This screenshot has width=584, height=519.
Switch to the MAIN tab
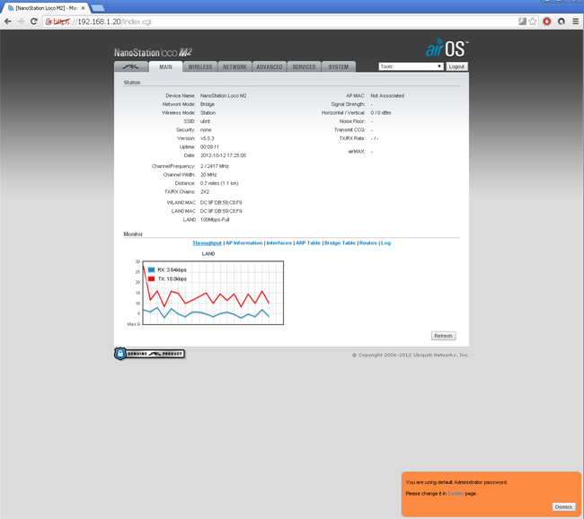pyautogui.click(x=165, y=67)
